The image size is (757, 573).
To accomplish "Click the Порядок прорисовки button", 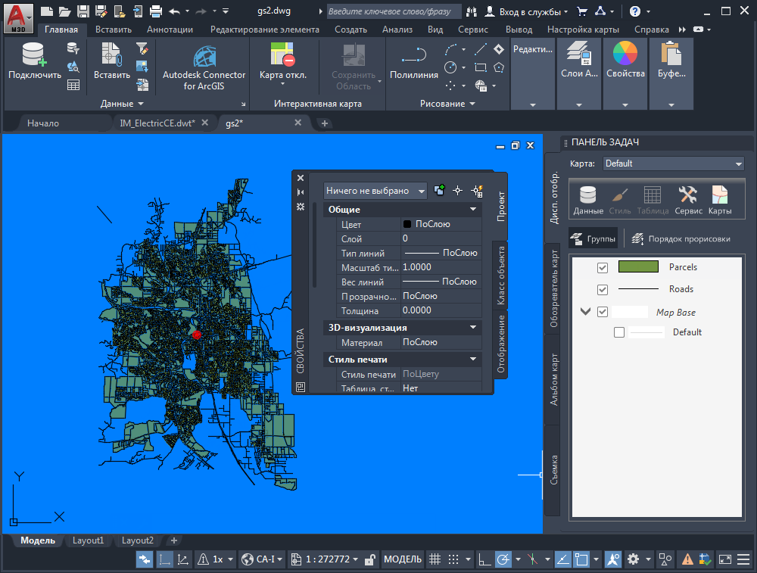I will coord(681,238).
